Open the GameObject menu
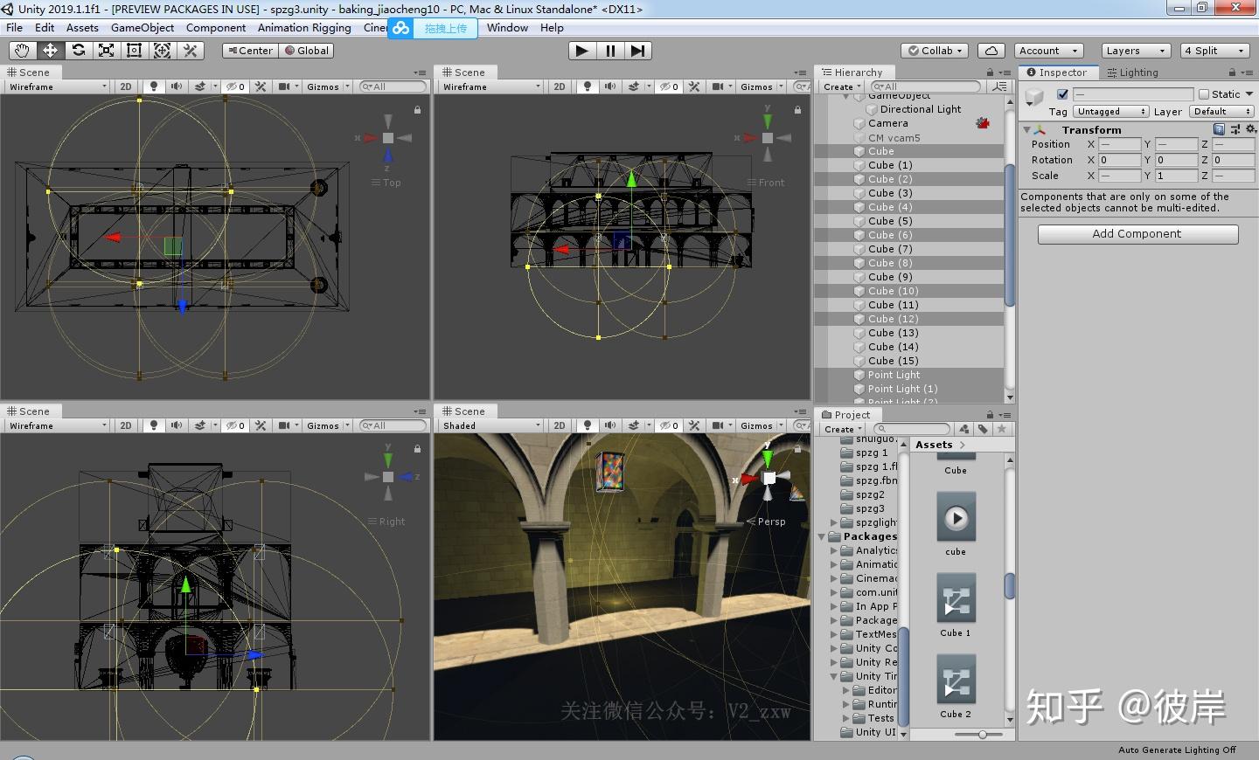The width and height of the screenshot is (1259, 760). [x=142, y=28]
